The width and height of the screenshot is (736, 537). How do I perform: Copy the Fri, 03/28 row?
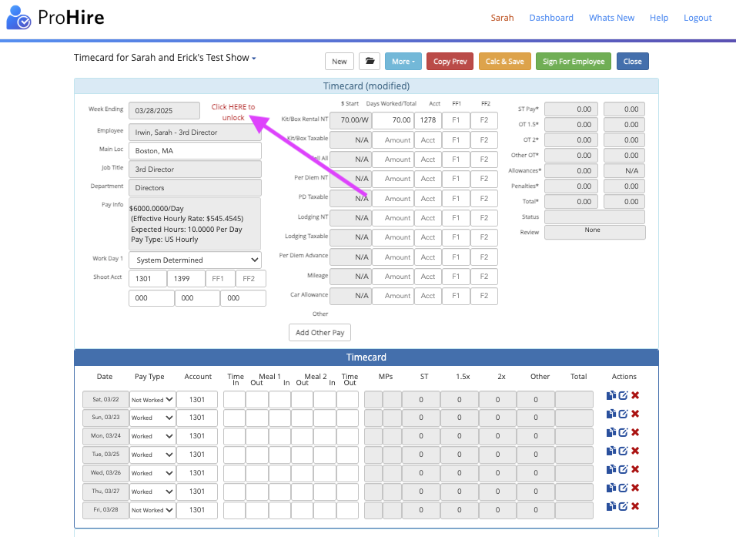click(x=611, y=506)
